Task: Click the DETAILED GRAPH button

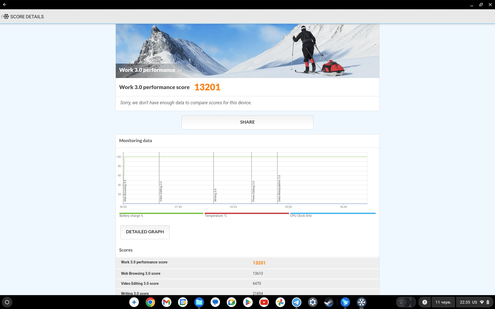Action: point(145,231)
